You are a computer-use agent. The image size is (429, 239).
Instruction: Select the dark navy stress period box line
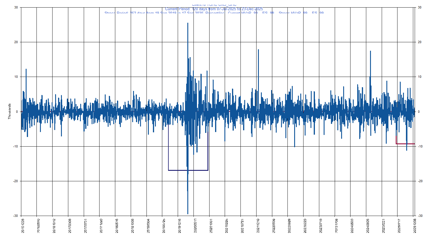188,170
